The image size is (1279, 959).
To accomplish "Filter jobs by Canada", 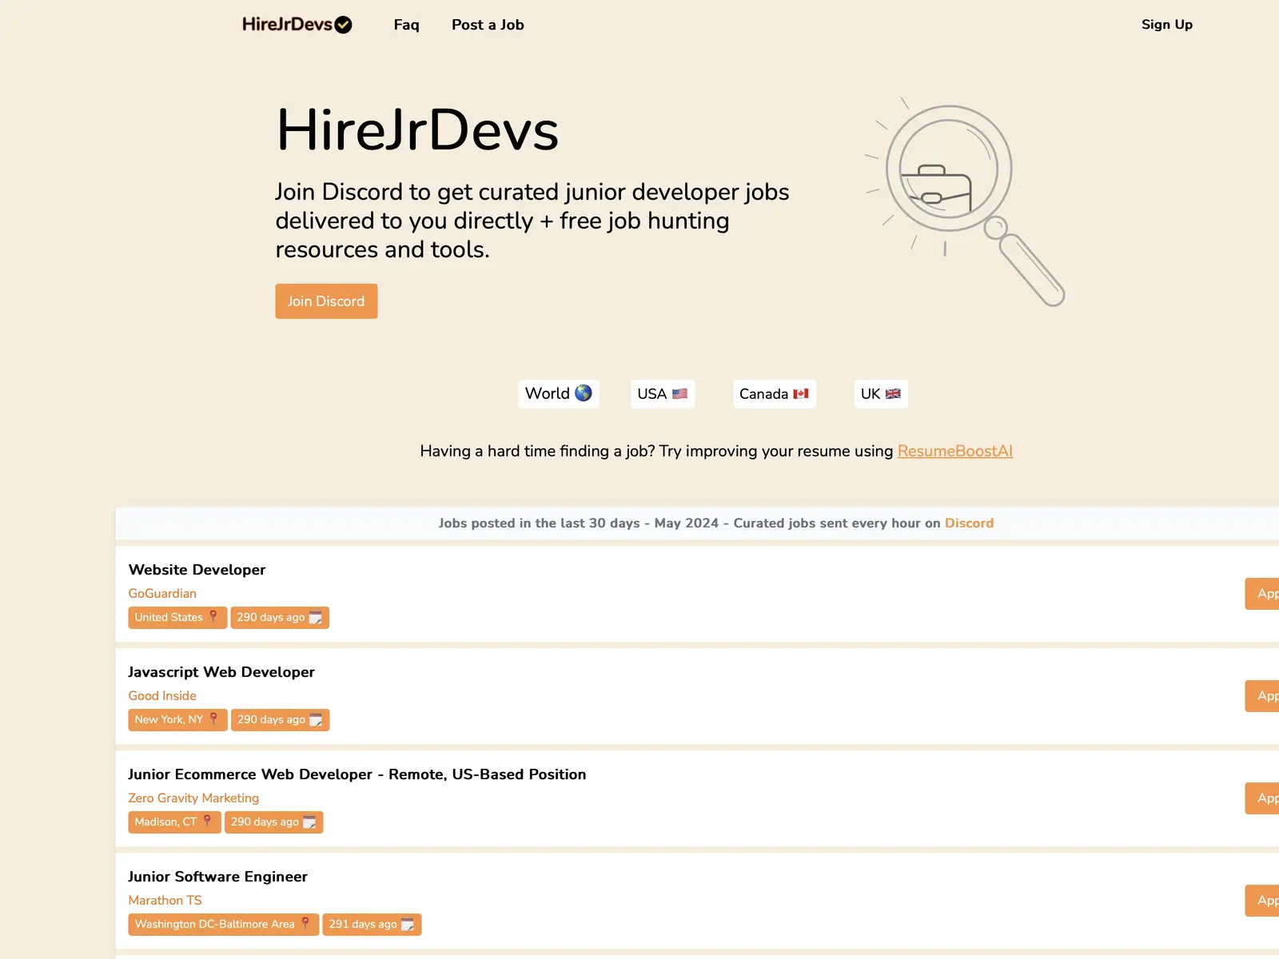I will (x=774, y=393).
